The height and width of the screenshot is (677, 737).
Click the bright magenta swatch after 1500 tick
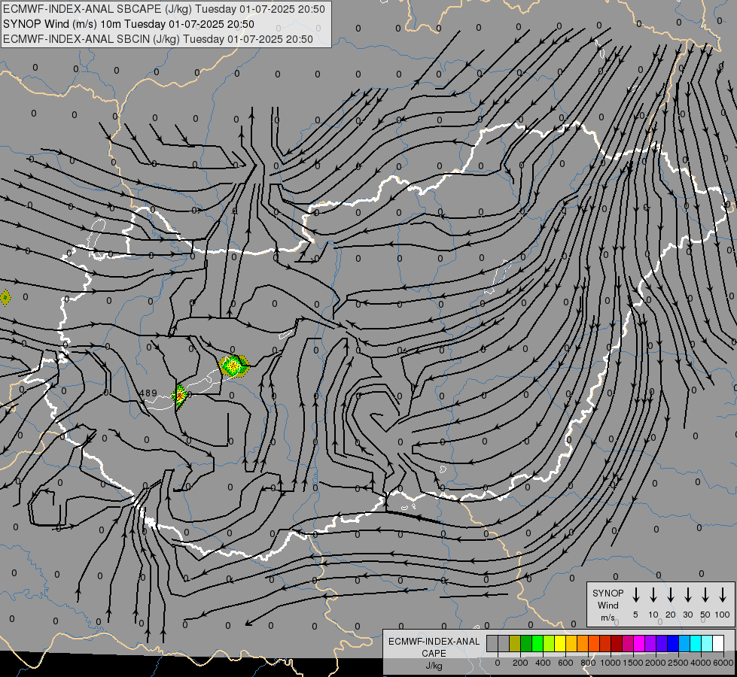coord(639,644)
